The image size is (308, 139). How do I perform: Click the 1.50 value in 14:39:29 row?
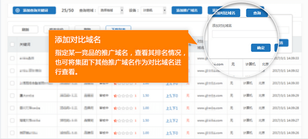coord(146,96)
